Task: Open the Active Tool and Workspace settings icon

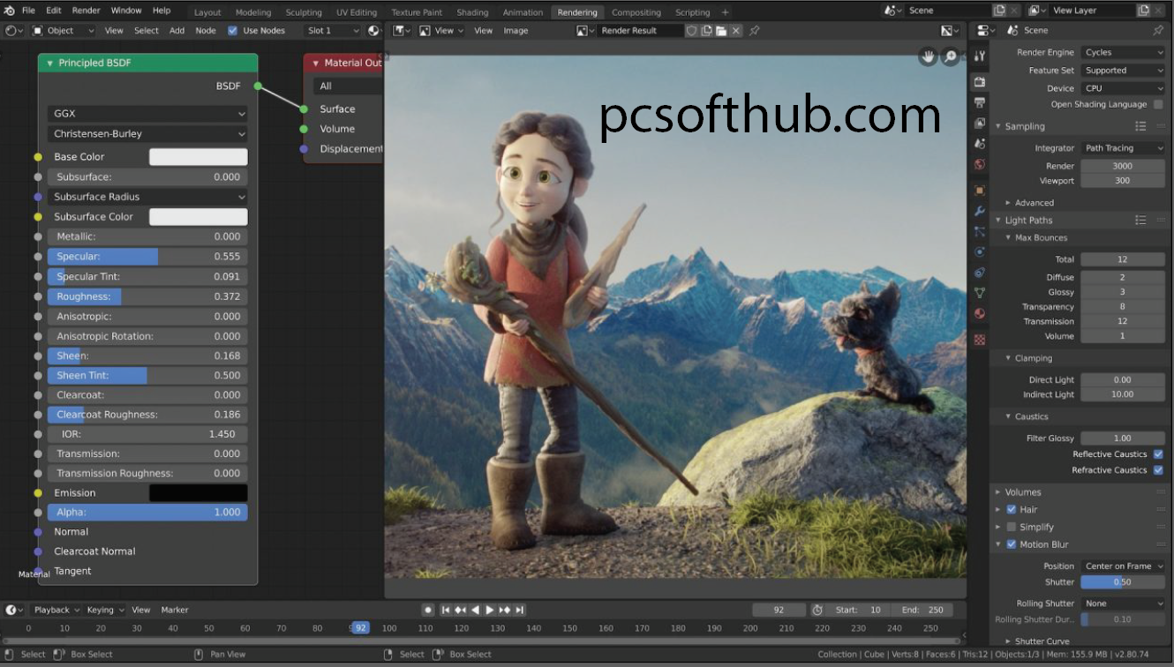Action: [x=979, y=56]
